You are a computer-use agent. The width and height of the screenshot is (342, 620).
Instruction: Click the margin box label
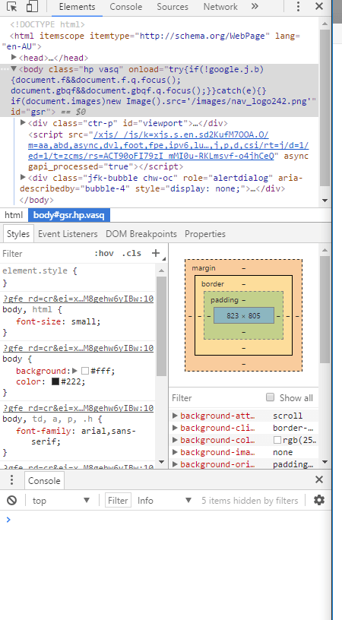pyautogui.click(x=204, y=268)
